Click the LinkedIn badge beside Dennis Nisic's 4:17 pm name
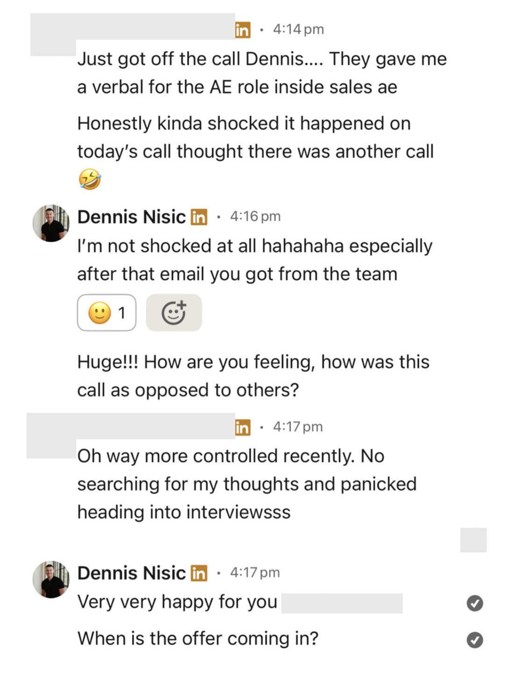521x694 pixels. [199, 573]
